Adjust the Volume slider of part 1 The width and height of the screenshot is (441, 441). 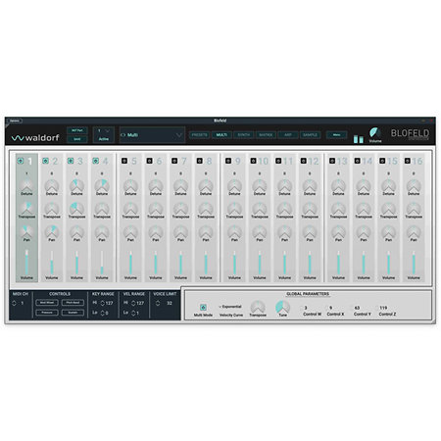(26, 263)
